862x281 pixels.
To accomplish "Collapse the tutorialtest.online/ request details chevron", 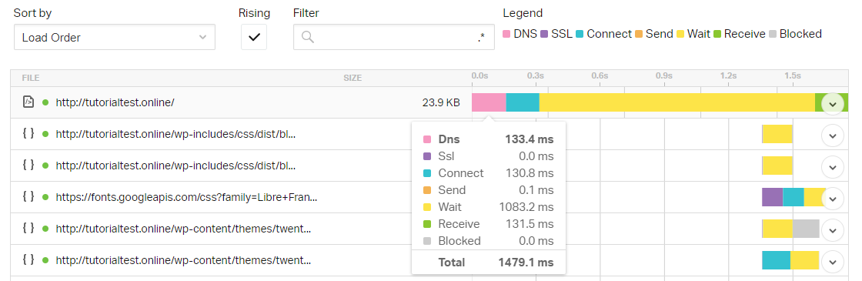I will click(x=832, y=103).
